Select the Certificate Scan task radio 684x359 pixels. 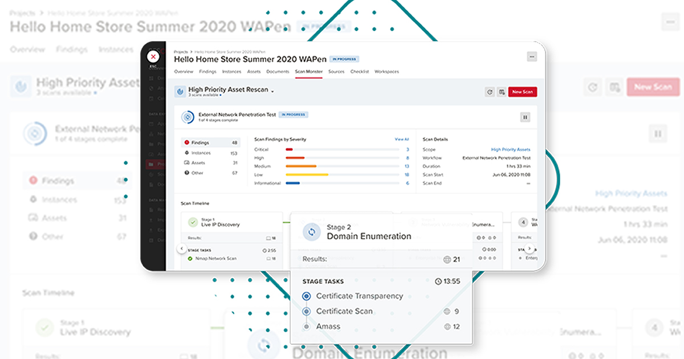308,311
